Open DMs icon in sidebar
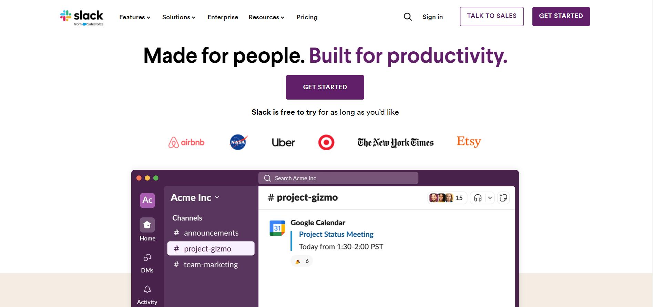 147,258
